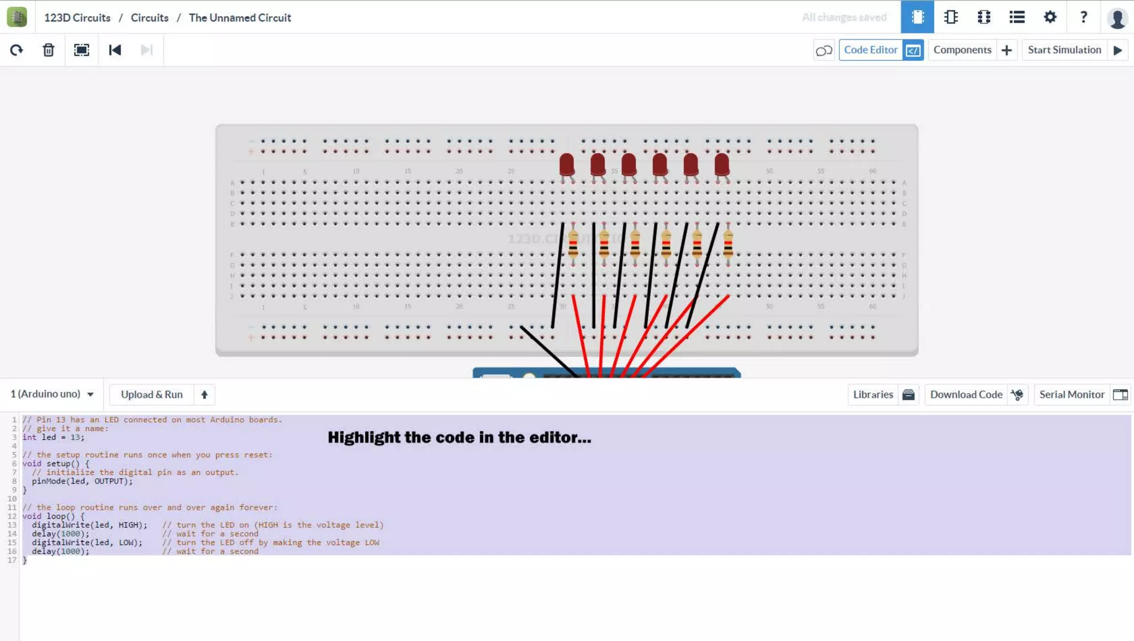
Task: Open the Components panel
Action: 962,50
